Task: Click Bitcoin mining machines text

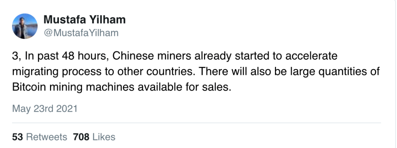Action: point(73,87)
